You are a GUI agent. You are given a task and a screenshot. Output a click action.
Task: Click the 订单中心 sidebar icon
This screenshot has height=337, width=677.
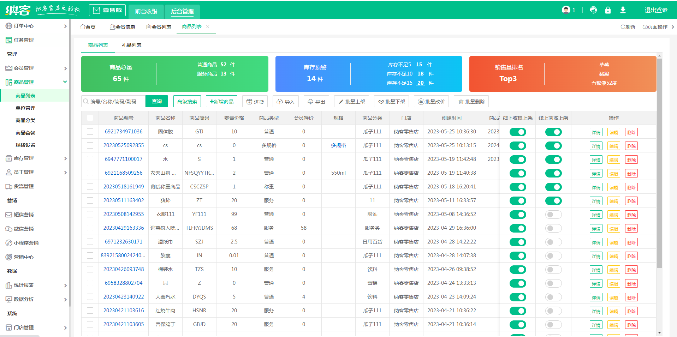9,26
